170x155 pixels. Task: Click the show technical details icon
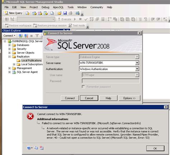(x=42, y=148)
